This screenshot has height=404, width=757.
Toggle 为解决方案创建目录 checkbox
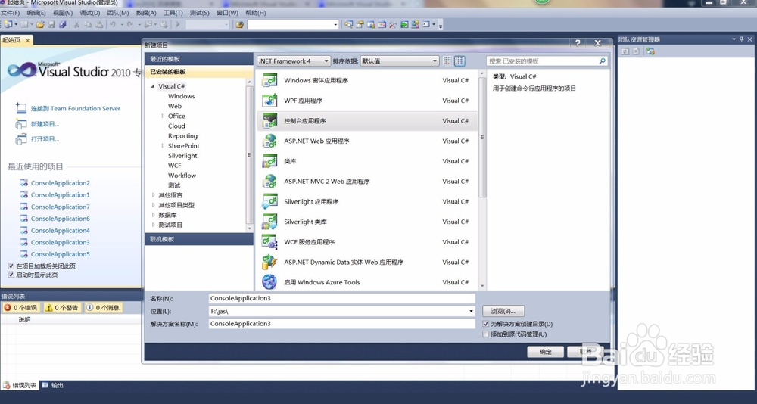486,324
